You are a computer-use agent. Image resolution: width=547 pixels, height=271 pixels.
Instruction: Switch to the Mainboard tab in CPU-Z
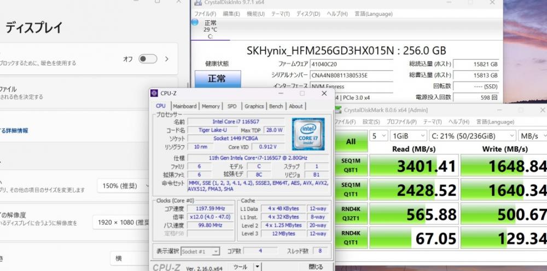184,106
